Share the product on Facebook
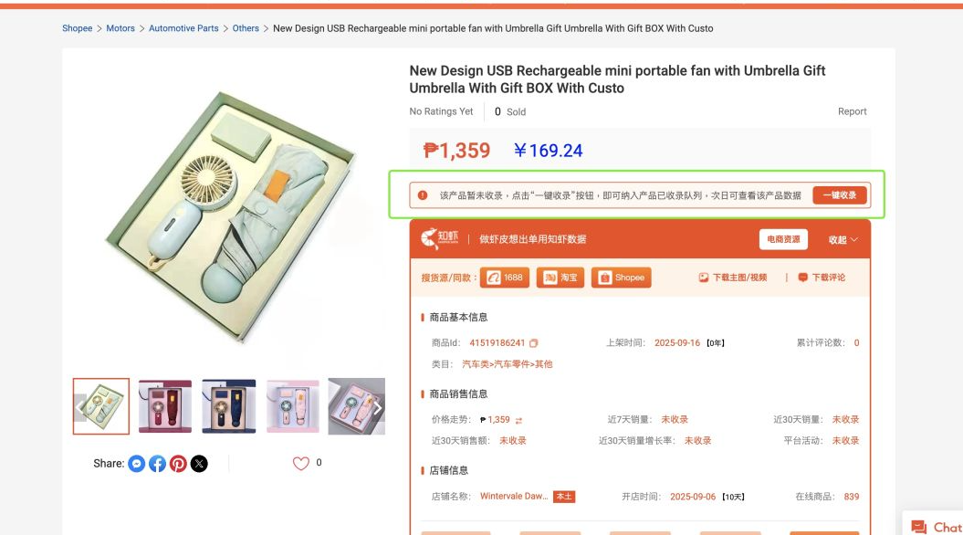 tap(157, 464)
